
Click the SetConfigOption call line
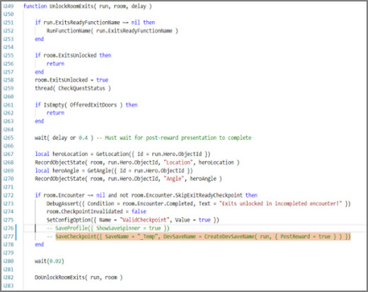pos(133,220)
